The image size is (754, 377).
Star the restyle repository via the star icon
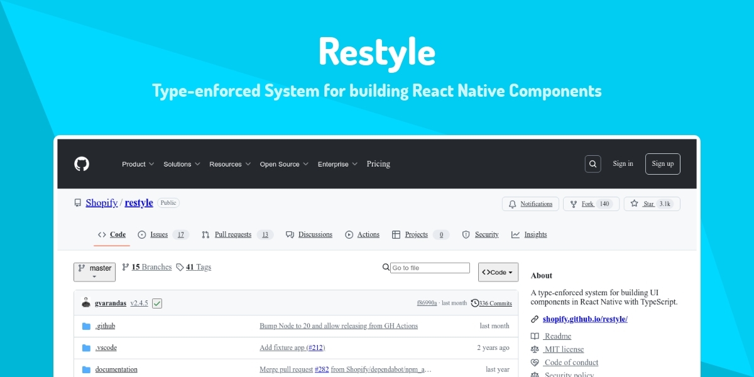(x=635, y=204)
